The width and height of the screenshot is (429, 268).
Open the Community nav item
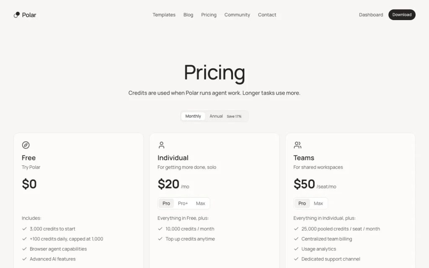(x=237, y=15)
